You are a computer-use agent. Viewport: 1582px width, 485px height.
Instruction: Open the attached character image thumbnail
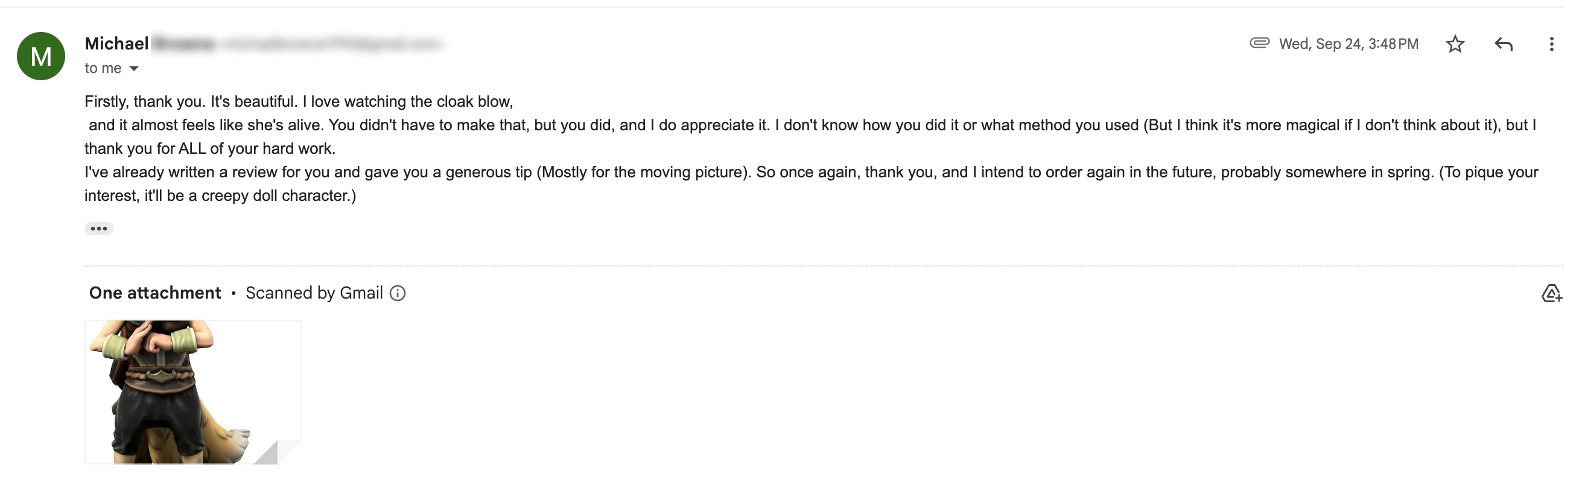click(x=184, y=387)
